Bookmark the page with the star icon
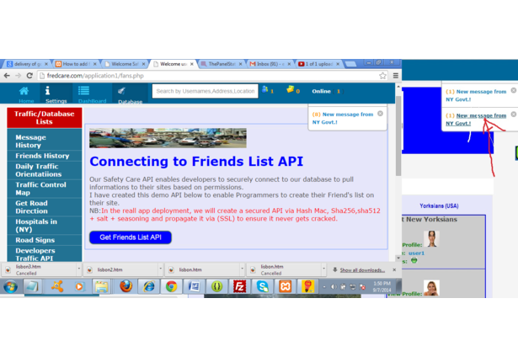The width and height of the screenshot is (518, 357). click(382, 76)
